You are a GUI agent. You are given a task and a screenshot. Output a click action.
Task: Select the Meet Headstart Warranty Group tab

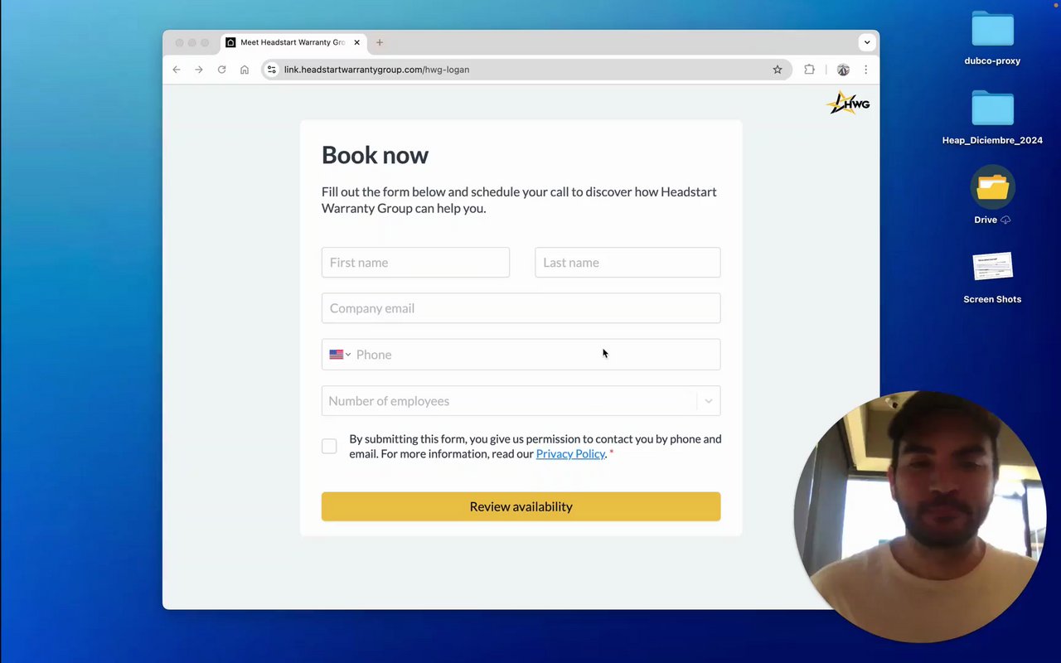click(293, 42)
